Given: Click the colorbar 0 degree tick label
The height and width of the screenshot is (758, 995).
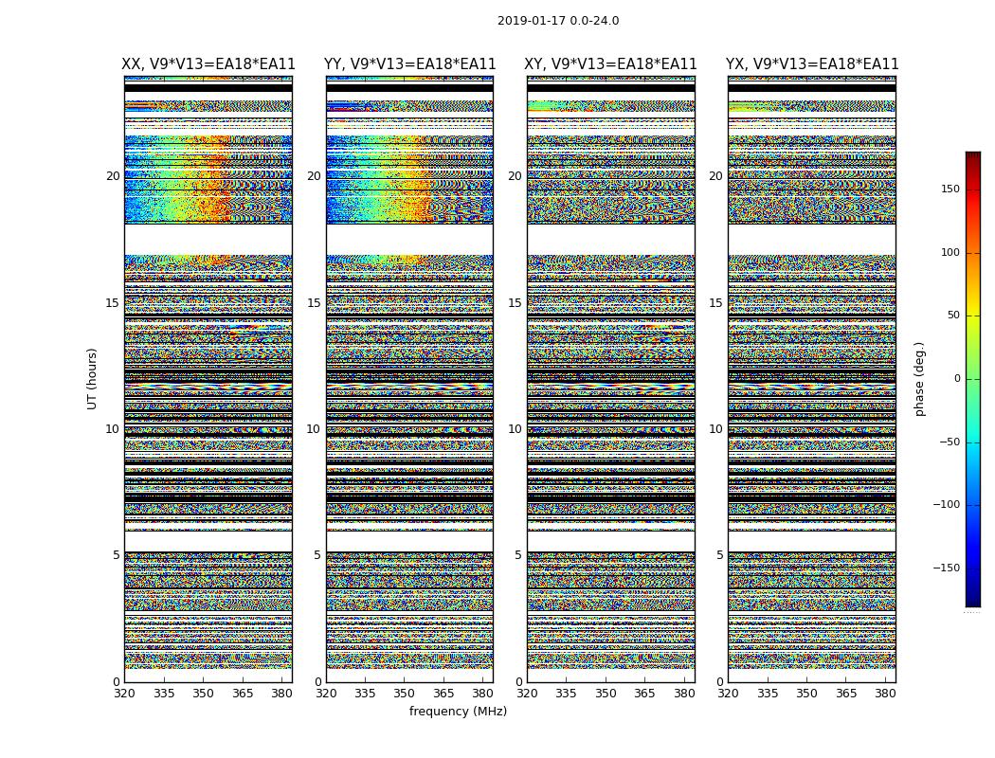Looking at the screenshot, I should click(957, 379).
